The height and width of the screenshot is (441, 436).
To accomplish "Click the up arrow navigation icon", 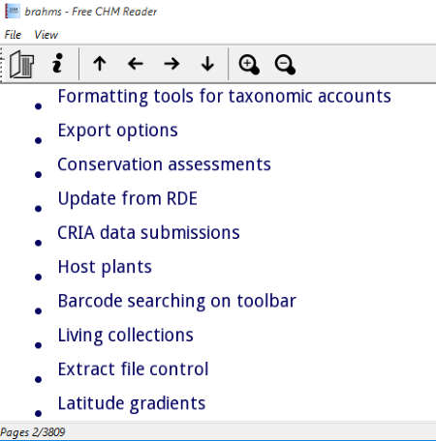I will pyautogui.click(x=100, y=64).
